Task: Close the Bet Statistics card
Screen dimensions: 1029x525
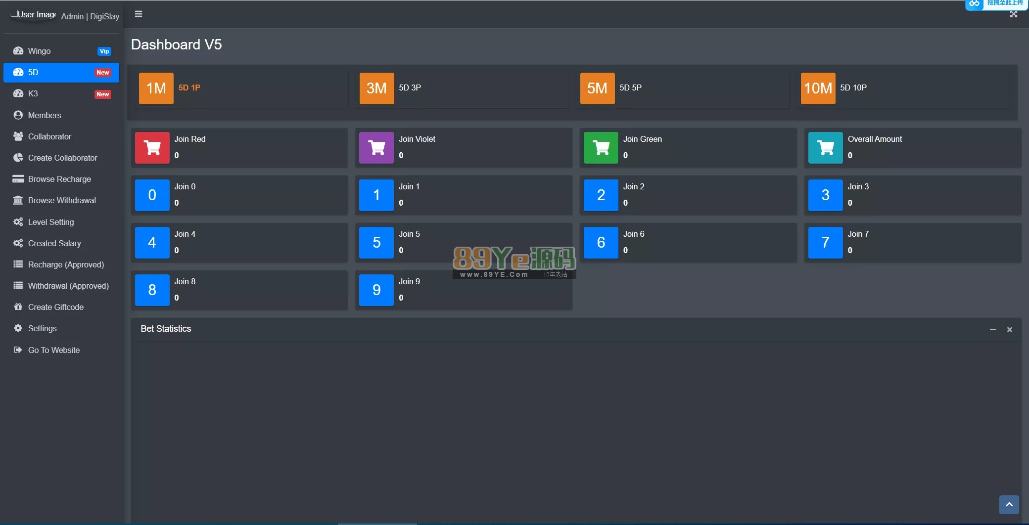Action: click(1009, 329)
